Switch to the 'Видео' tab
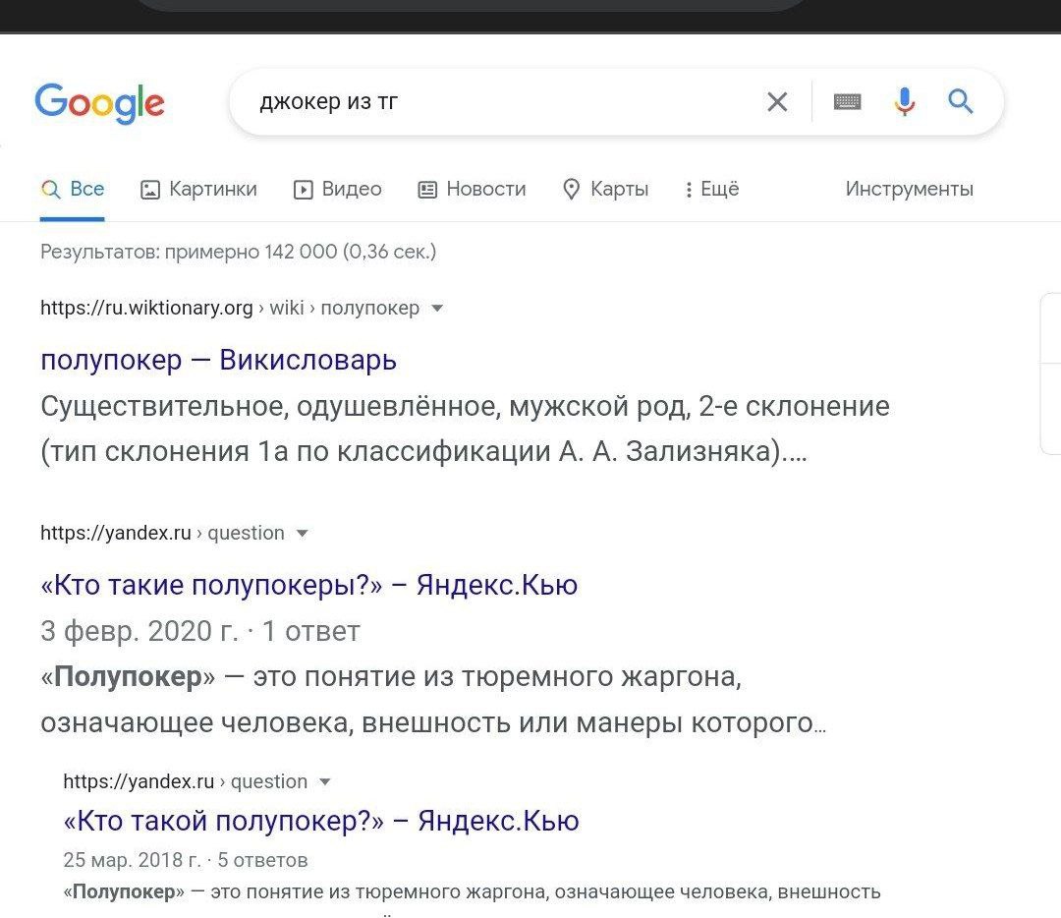Viewport: 1061px width, 918px height. click(337, 189)
